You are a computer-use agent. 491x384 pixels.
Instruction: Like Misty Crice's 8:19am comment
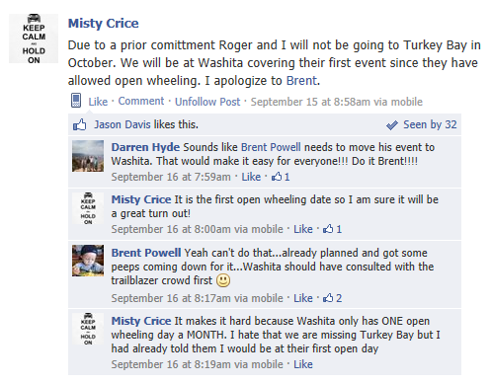303,364
